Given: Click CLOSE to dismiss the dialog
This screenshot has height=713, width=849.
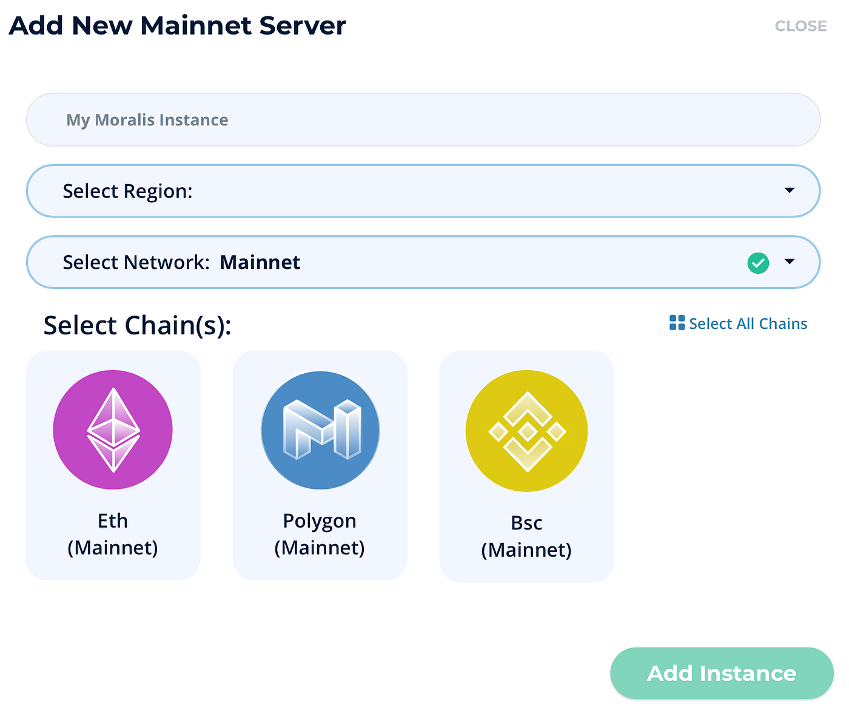Looking at the screenshot, I should pos(800,25).
